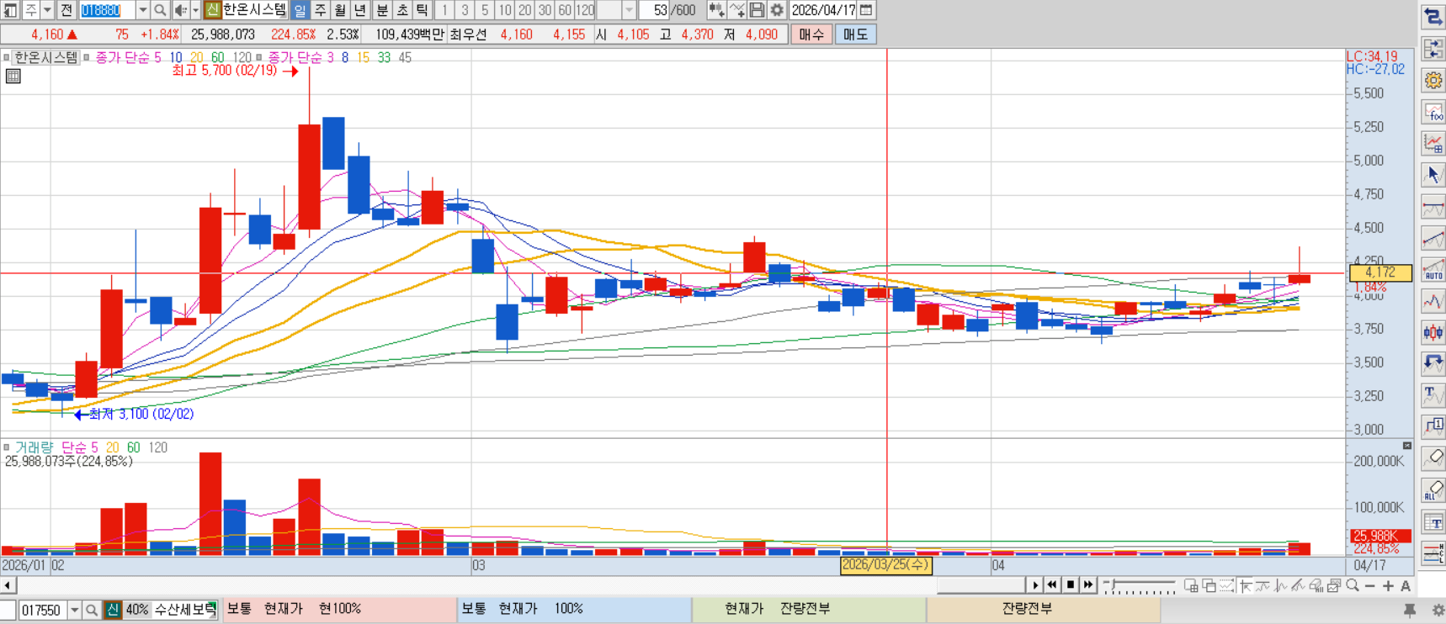Select the 주 weekly chart period tab
This screenshot has height=624, width=1446.
320,10
